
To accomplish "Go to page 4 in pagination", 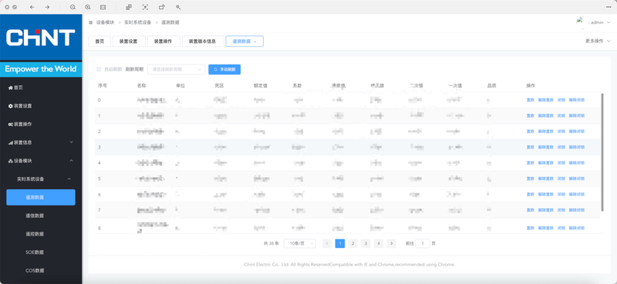I will coord(379,243).
